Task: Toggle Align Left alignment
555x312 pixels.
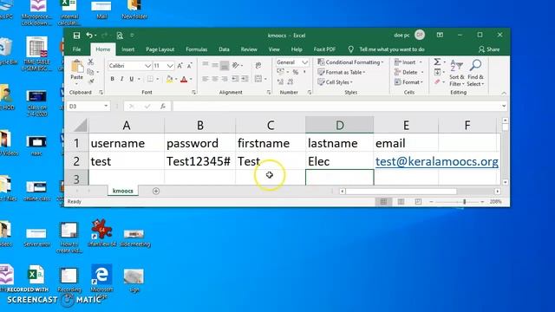Action: [206, 79]
